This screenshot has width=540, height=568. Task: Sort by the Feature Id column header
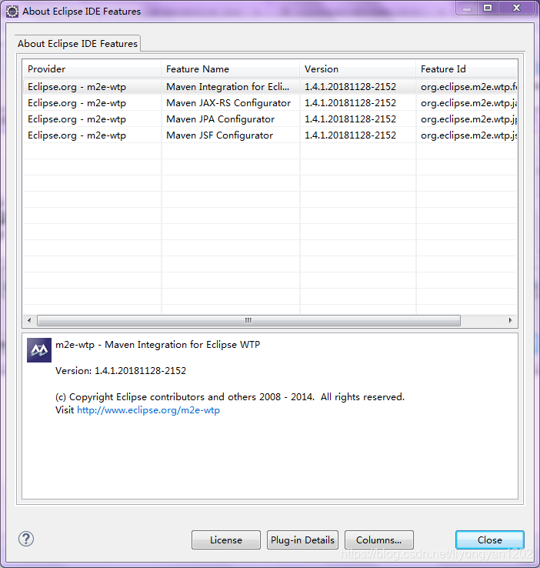click(x=467, y=68)
